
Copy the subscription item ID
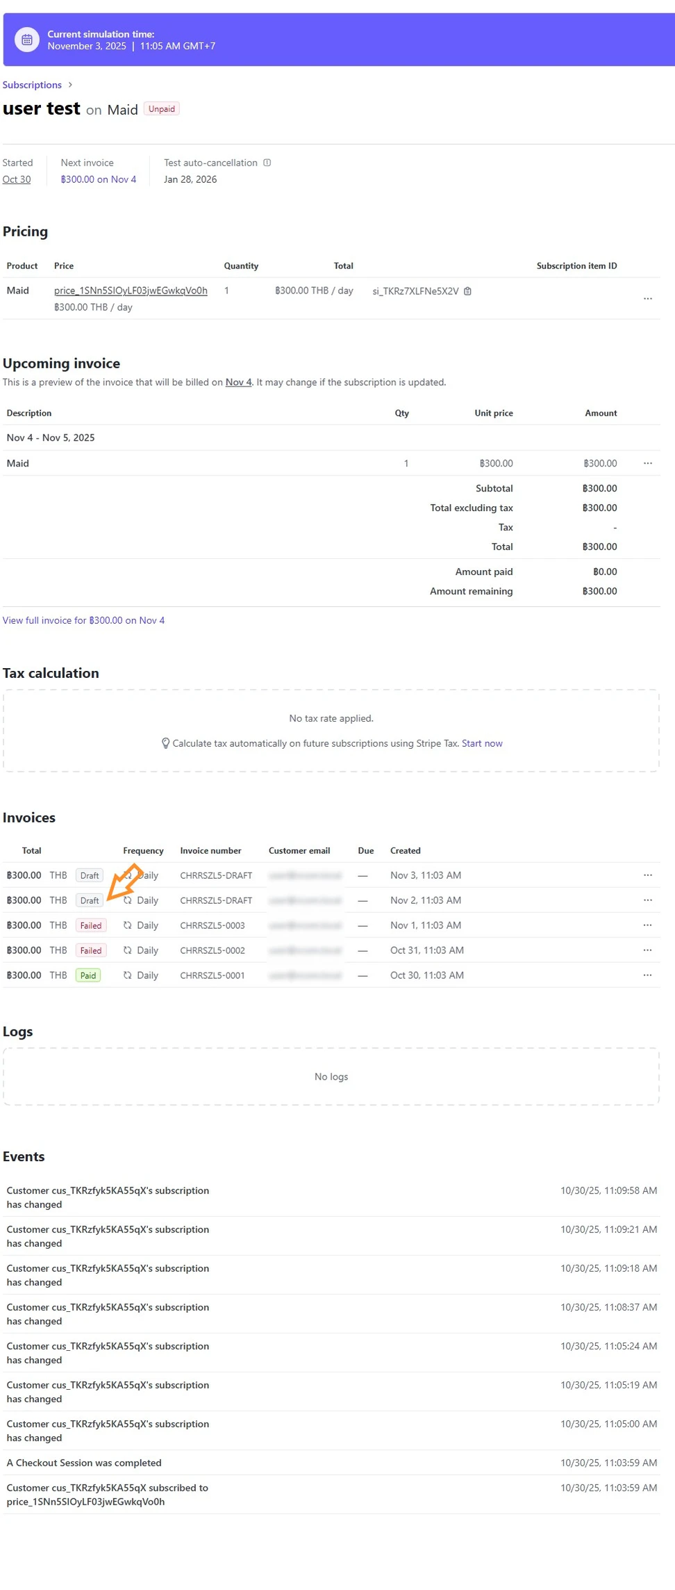click(467, 291)
